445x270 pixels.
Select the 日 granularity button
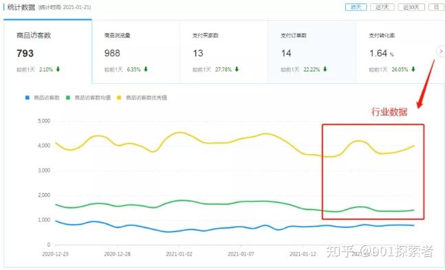click(x=437, y=7)
